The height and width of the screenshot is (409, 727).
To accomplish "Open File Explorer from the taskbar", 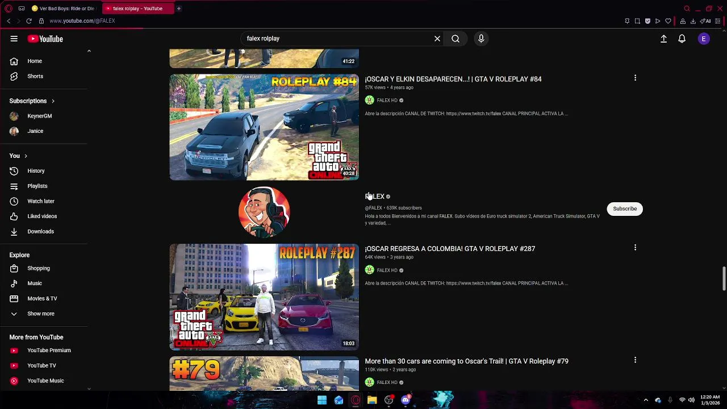I will (x=372, y=400).
